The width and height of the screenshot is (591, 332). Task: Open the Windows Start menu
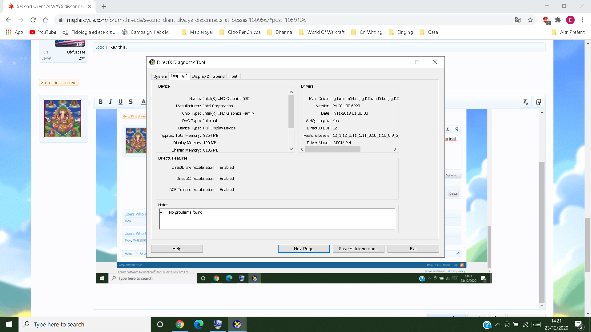(x=9, y=324)
